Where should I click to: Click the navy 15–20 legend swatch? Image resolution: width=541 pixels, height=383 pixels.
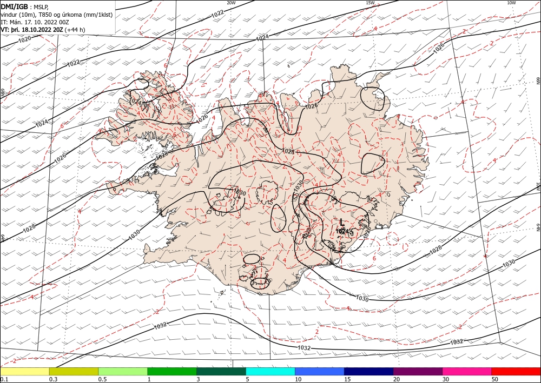pyautogui.click(x=369, y=371)
